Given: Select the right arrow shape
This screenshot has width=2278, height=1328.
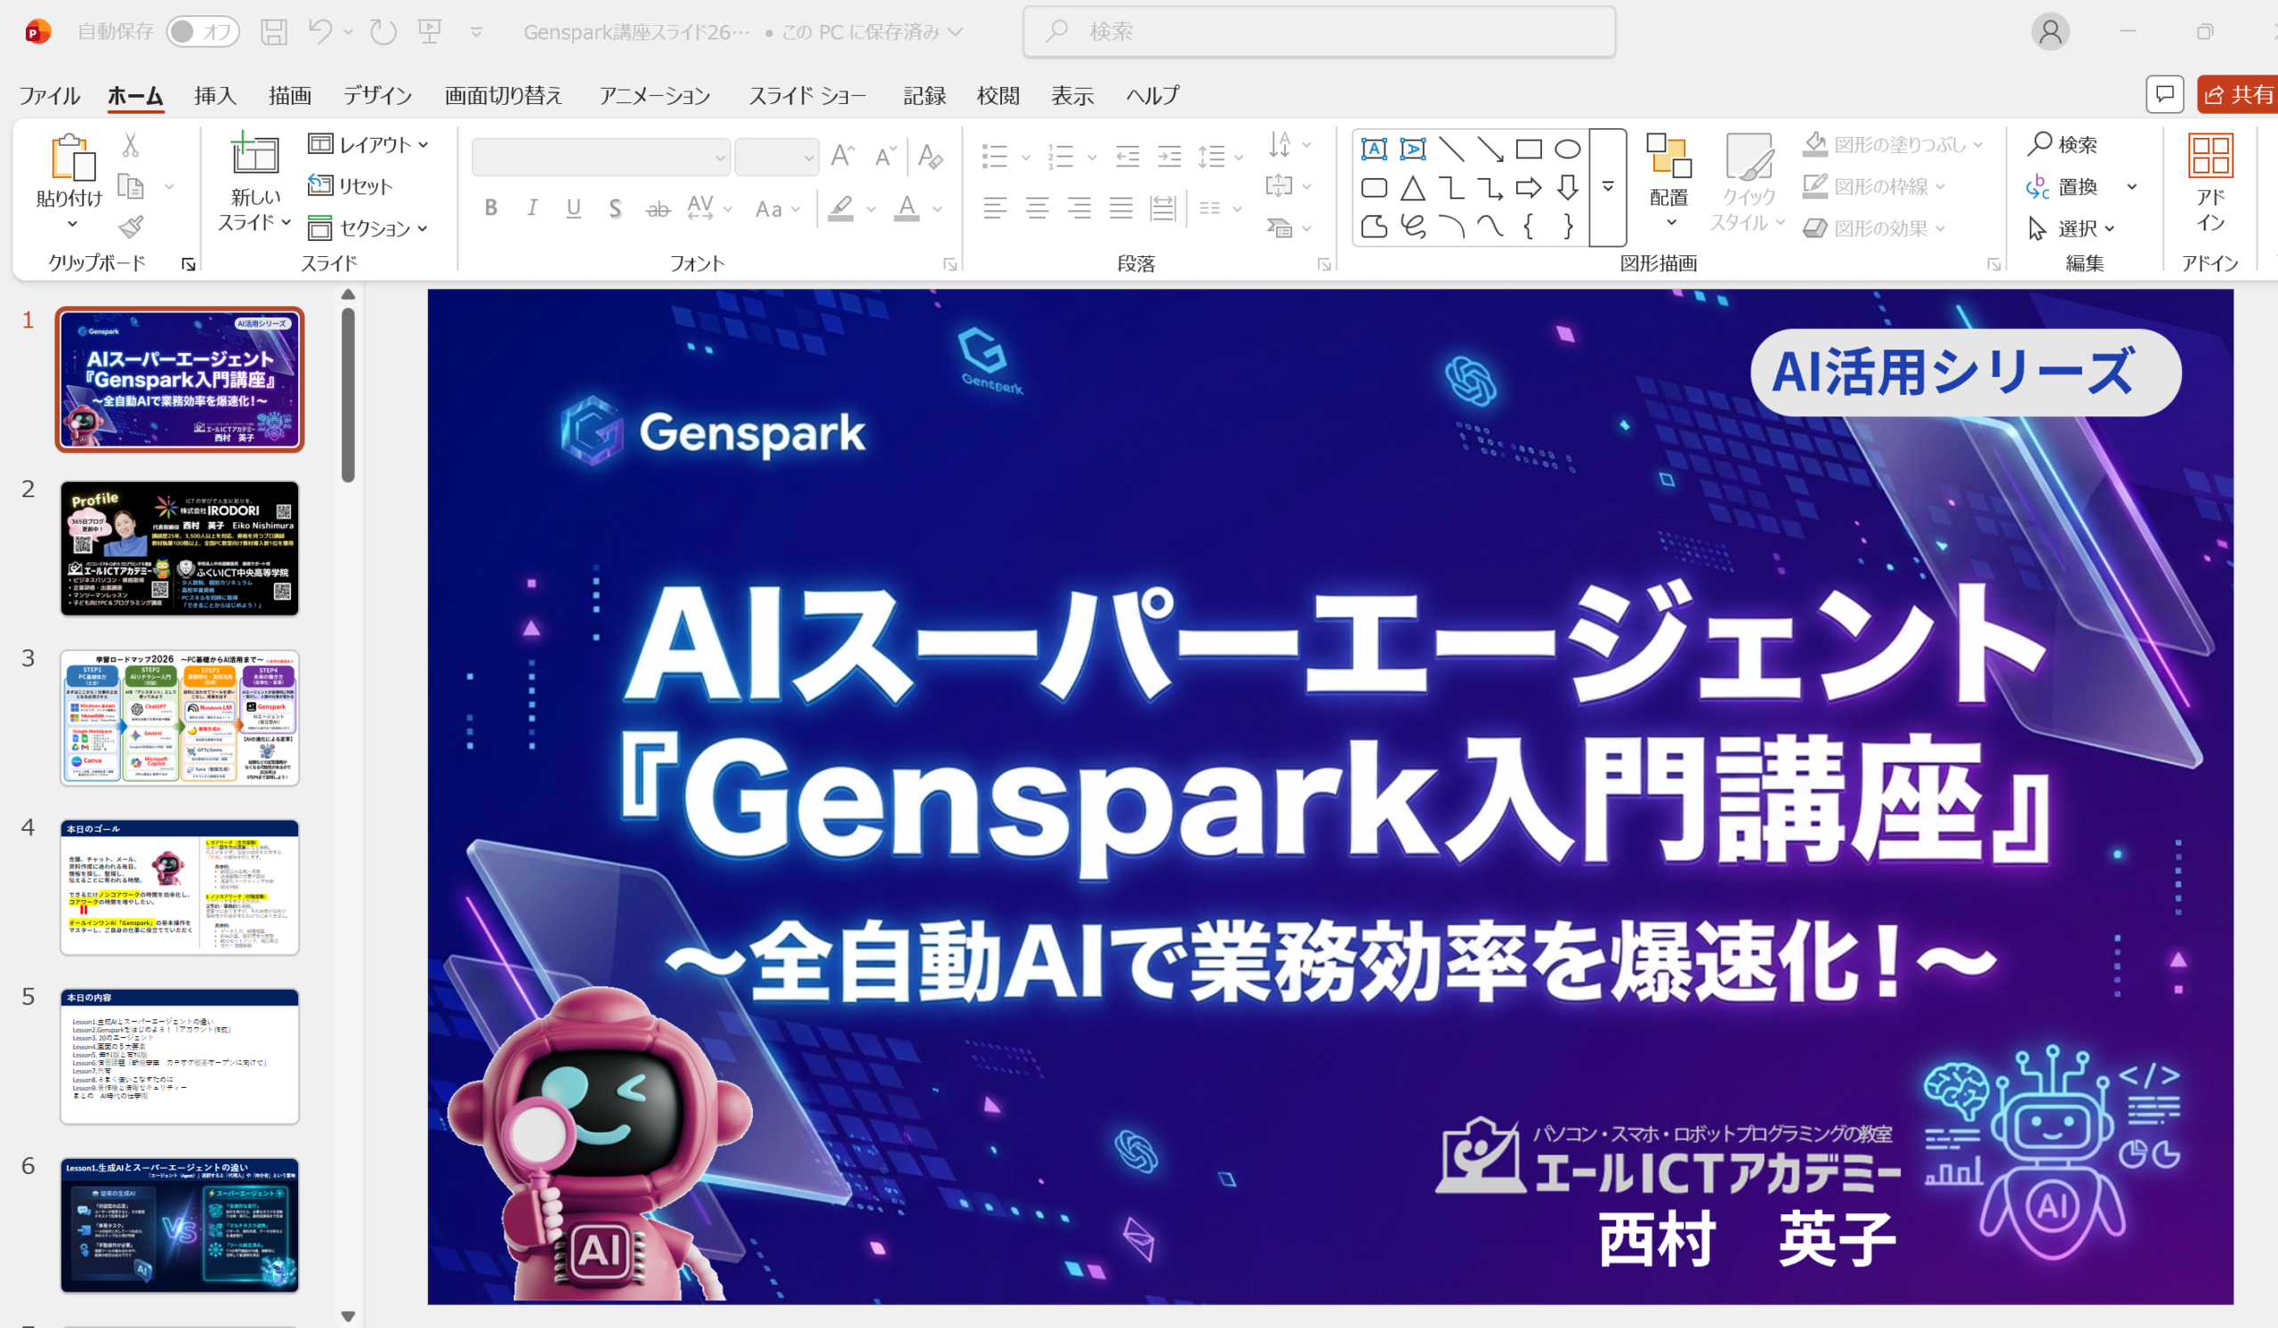Looking at the screenshot, I should tap(1529, 188).
